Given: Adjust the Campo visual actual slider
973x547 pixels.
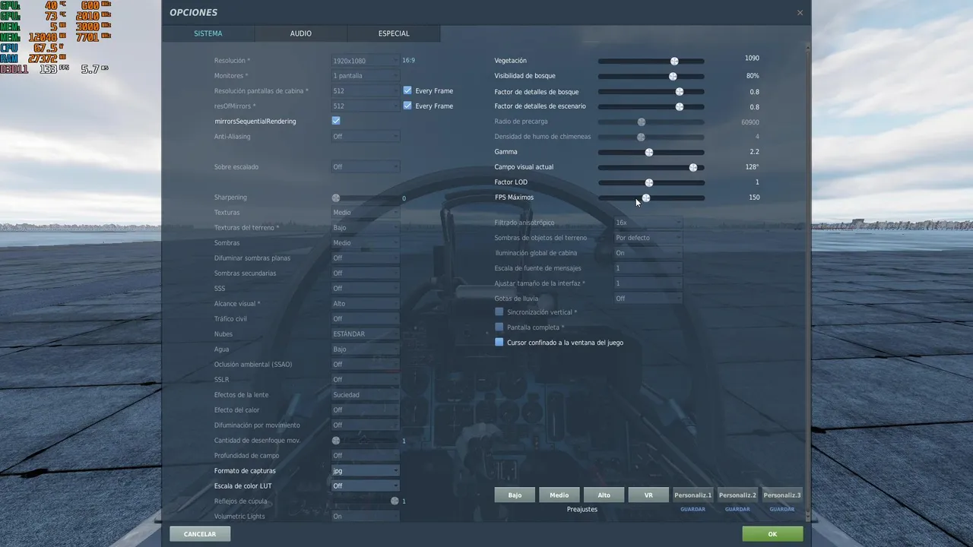Looking at the screenshot, I should coord(651,167).
